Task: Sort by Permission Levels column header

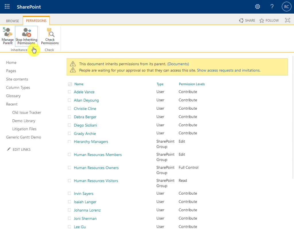Action: [192, 84]
